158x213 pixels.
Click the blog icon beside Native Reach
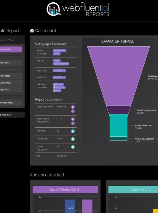[x=73, y=139]
